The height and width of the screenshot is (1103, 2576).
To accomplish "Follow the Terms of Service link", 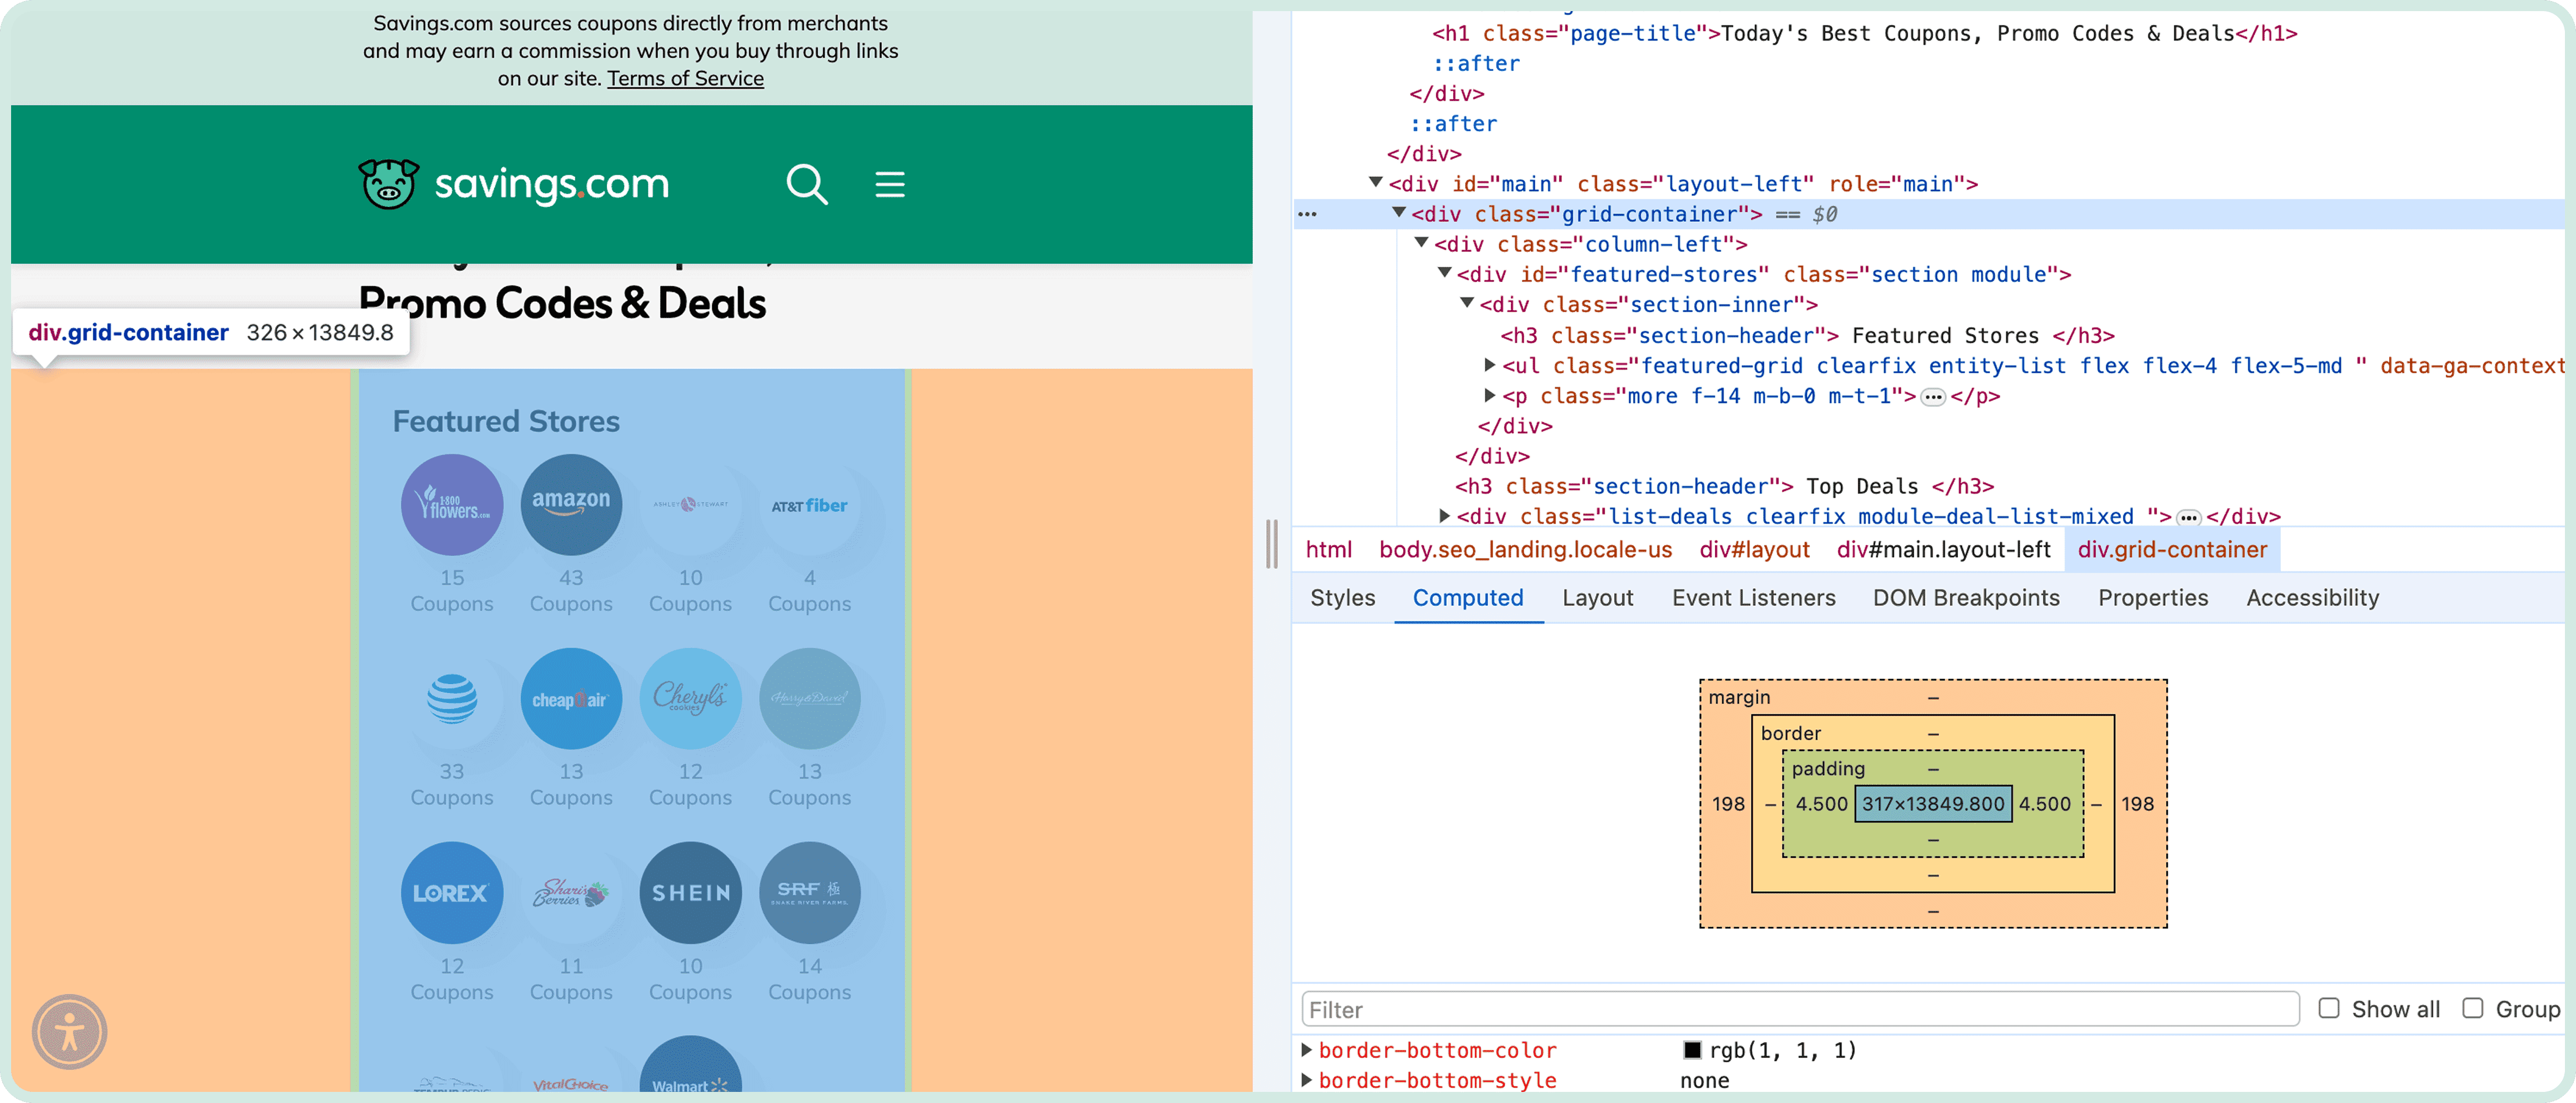I will 685,78.
